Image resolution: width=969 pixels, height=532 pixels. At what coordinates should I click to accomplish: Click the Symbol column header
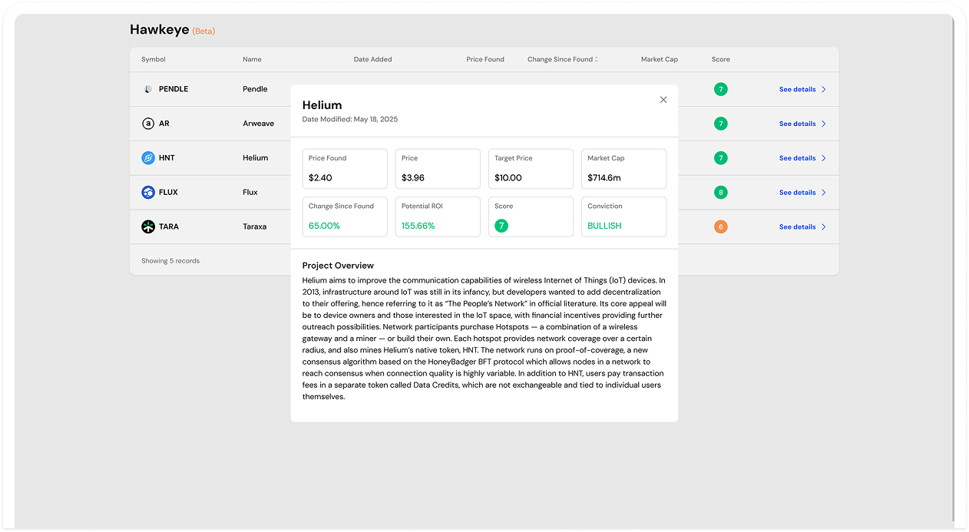pos(154,59)
